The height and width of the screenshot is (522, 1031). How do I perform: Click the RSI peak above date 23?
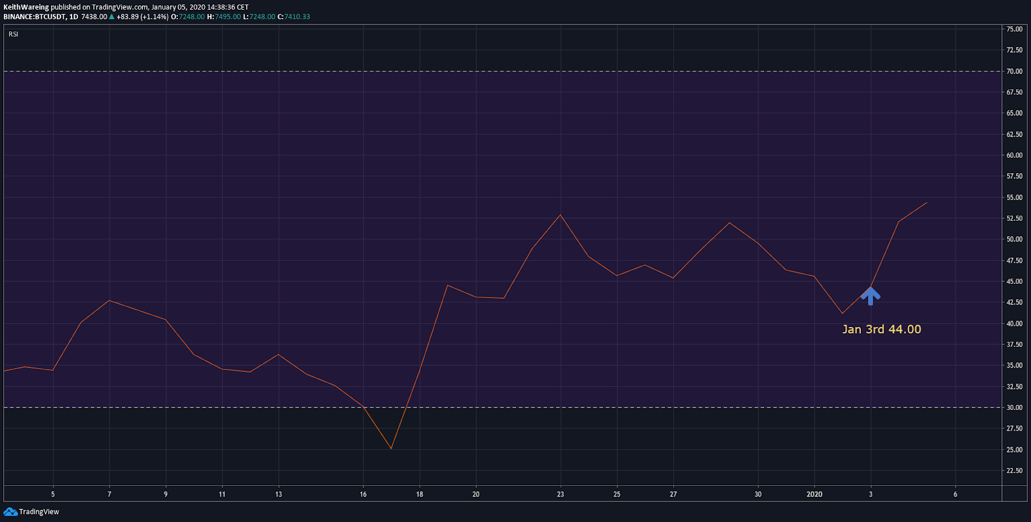560,214
